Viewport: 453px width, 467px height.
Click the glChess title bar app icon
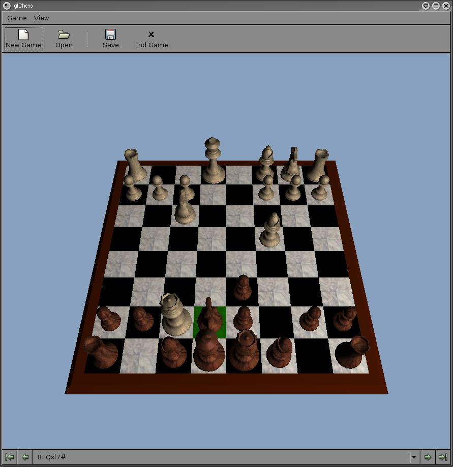click(x=7, y=6)
